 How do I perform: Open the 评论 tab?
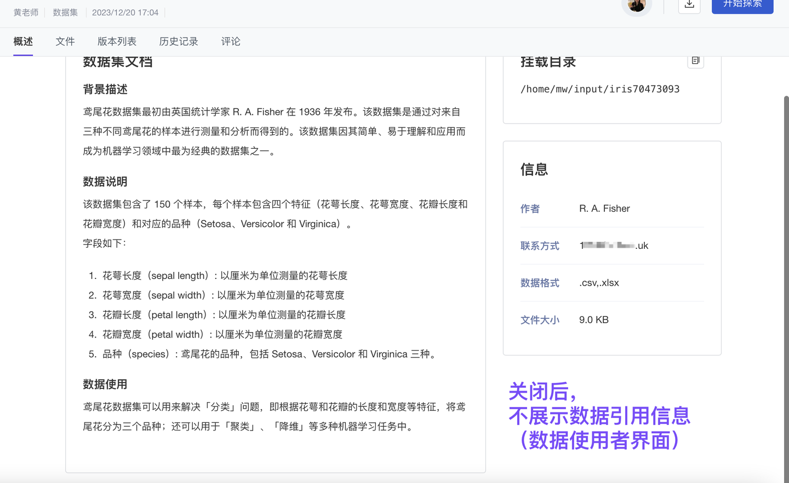coord(231,42)
